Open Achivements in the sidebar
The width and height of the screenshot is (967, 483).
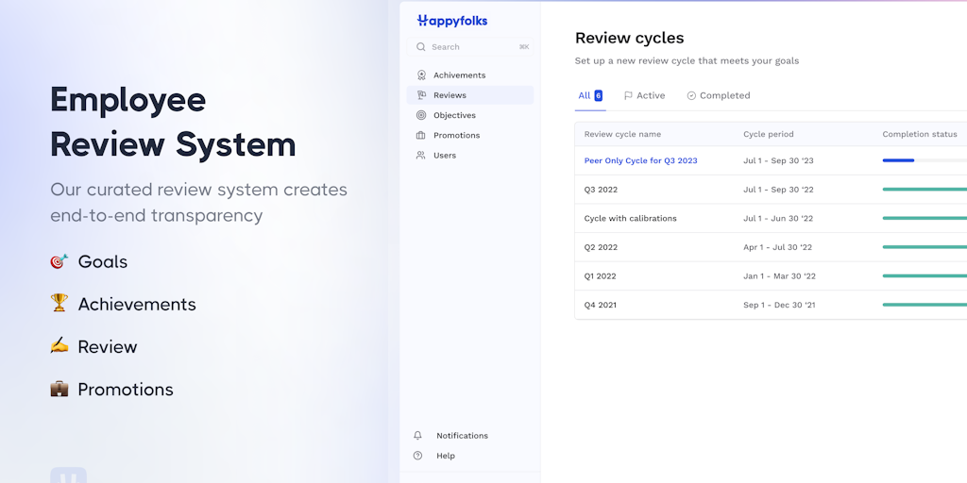pos(470,75)
